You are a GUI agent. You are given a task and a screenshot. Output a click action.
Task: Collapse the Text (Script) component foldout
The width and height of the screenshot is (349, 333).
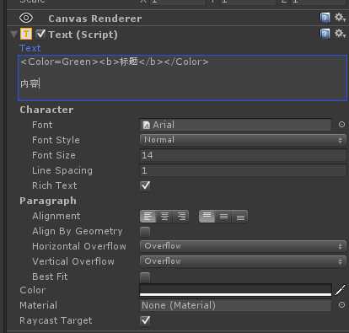point(13,35)
